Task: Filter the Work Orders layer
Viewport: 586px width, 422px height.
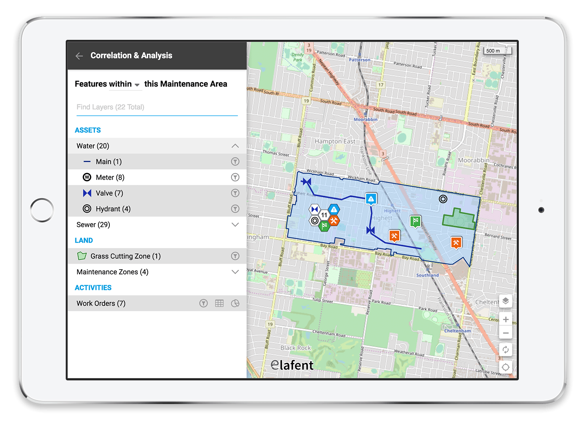Action: click(204, 303)
